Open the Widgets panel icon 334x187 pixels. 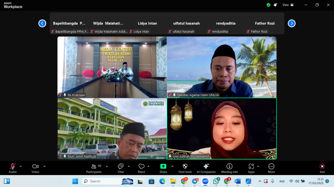7,181
